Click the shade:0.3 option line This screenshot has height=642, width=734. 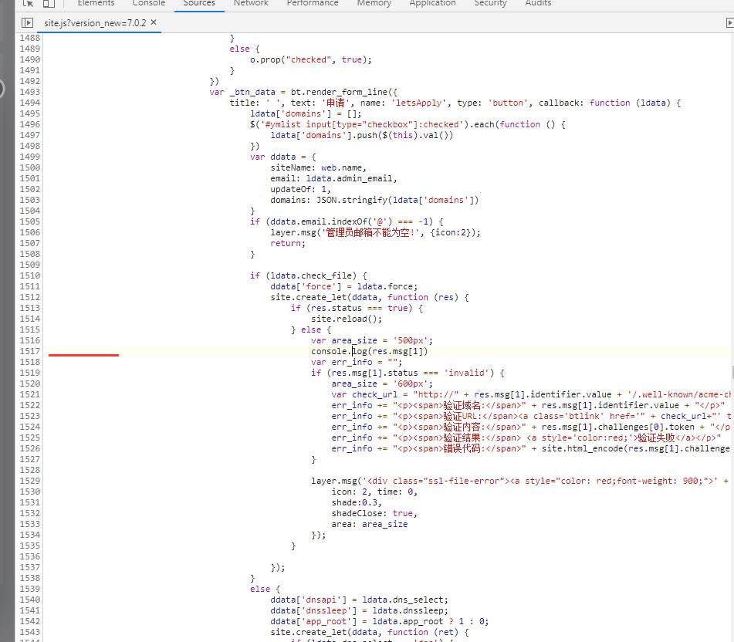tap(357, 502)
